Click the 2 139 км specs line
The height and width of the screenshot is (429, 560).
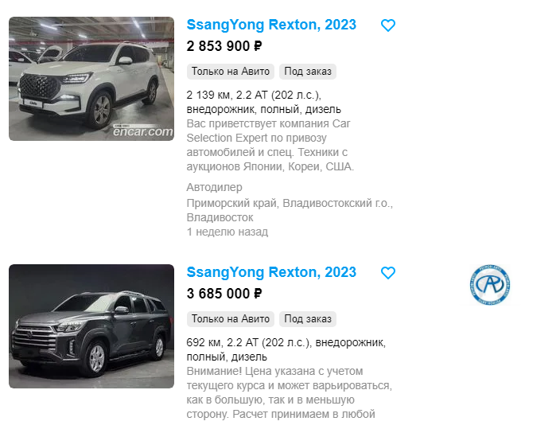tap(263, 102)
